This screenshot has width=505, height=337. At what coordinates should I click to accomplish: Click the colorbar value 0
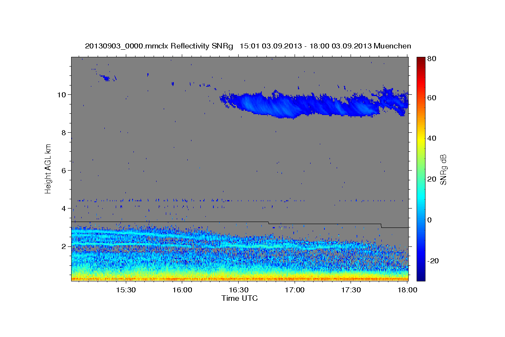click(429, 220)
